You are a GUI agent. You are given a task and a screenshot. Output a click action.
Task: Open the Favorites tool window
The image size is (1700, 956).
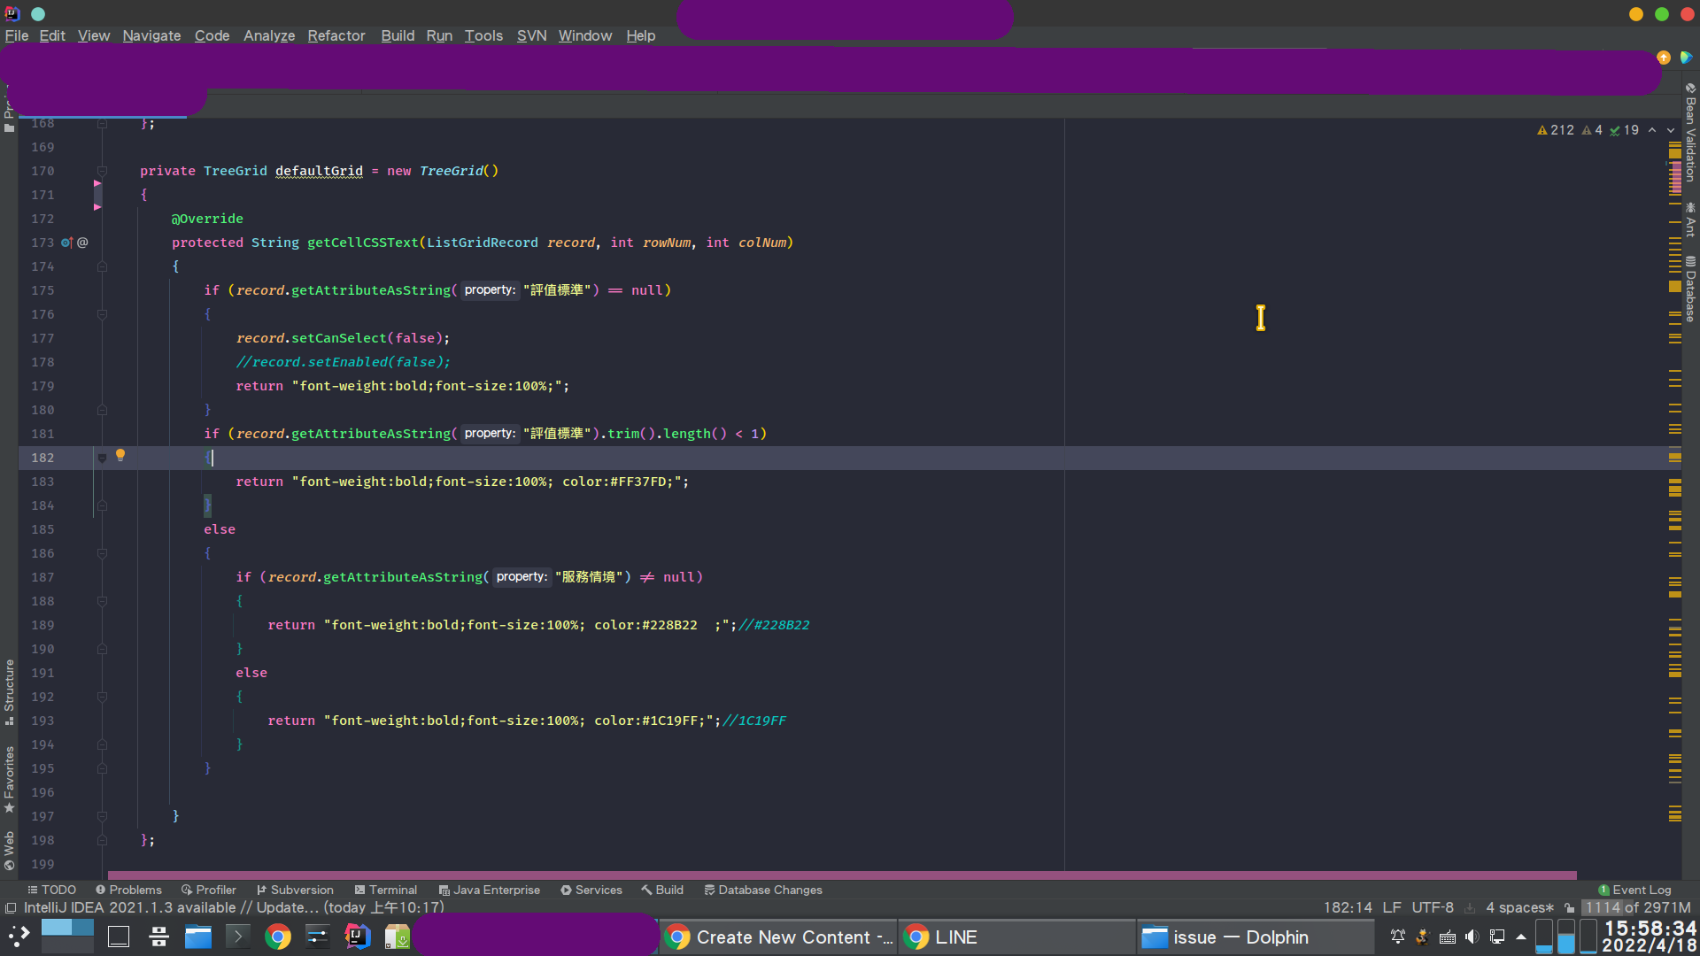(x=9, y=779)
